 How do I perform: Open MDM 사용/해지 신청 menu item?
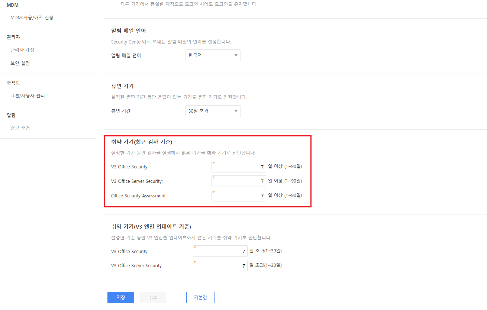click(32, 17)
